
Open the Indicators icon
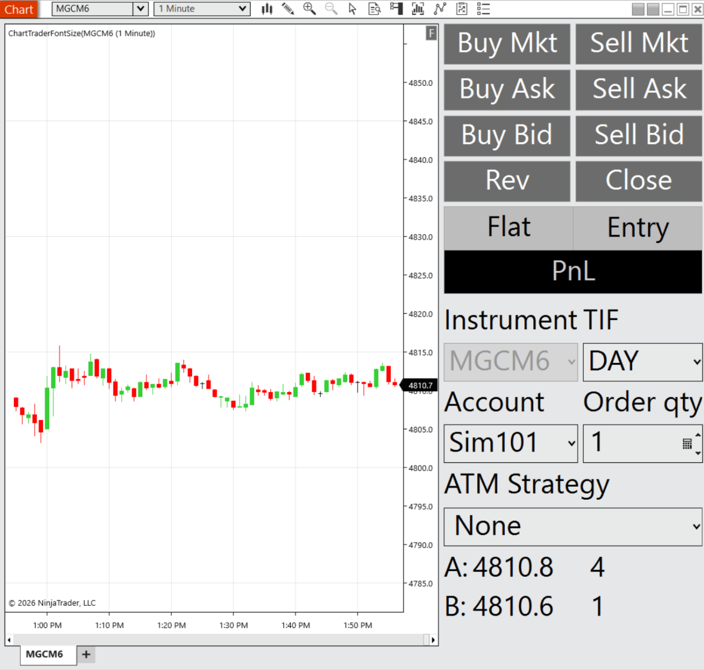(x=440, y=9)
